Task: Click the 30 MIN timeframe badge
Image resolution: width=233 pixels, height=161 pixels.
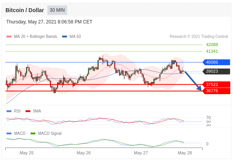Action: tap(57, 10)
